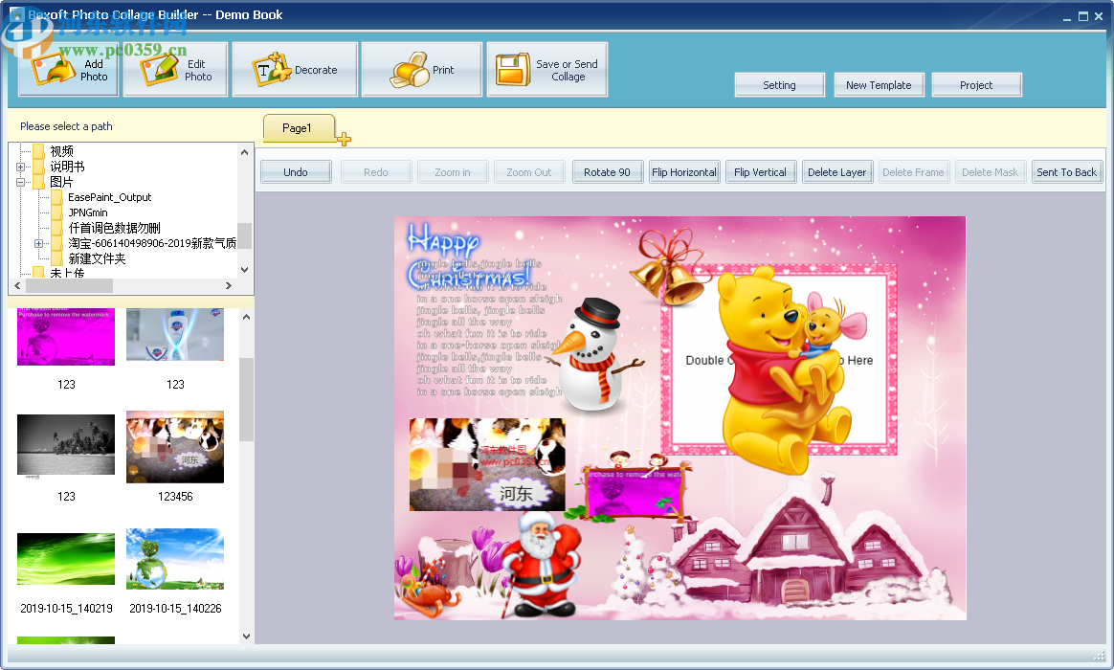1114x670 pixels.
Task: Flip the layer vertically
Action: click(x=760, y=171)
